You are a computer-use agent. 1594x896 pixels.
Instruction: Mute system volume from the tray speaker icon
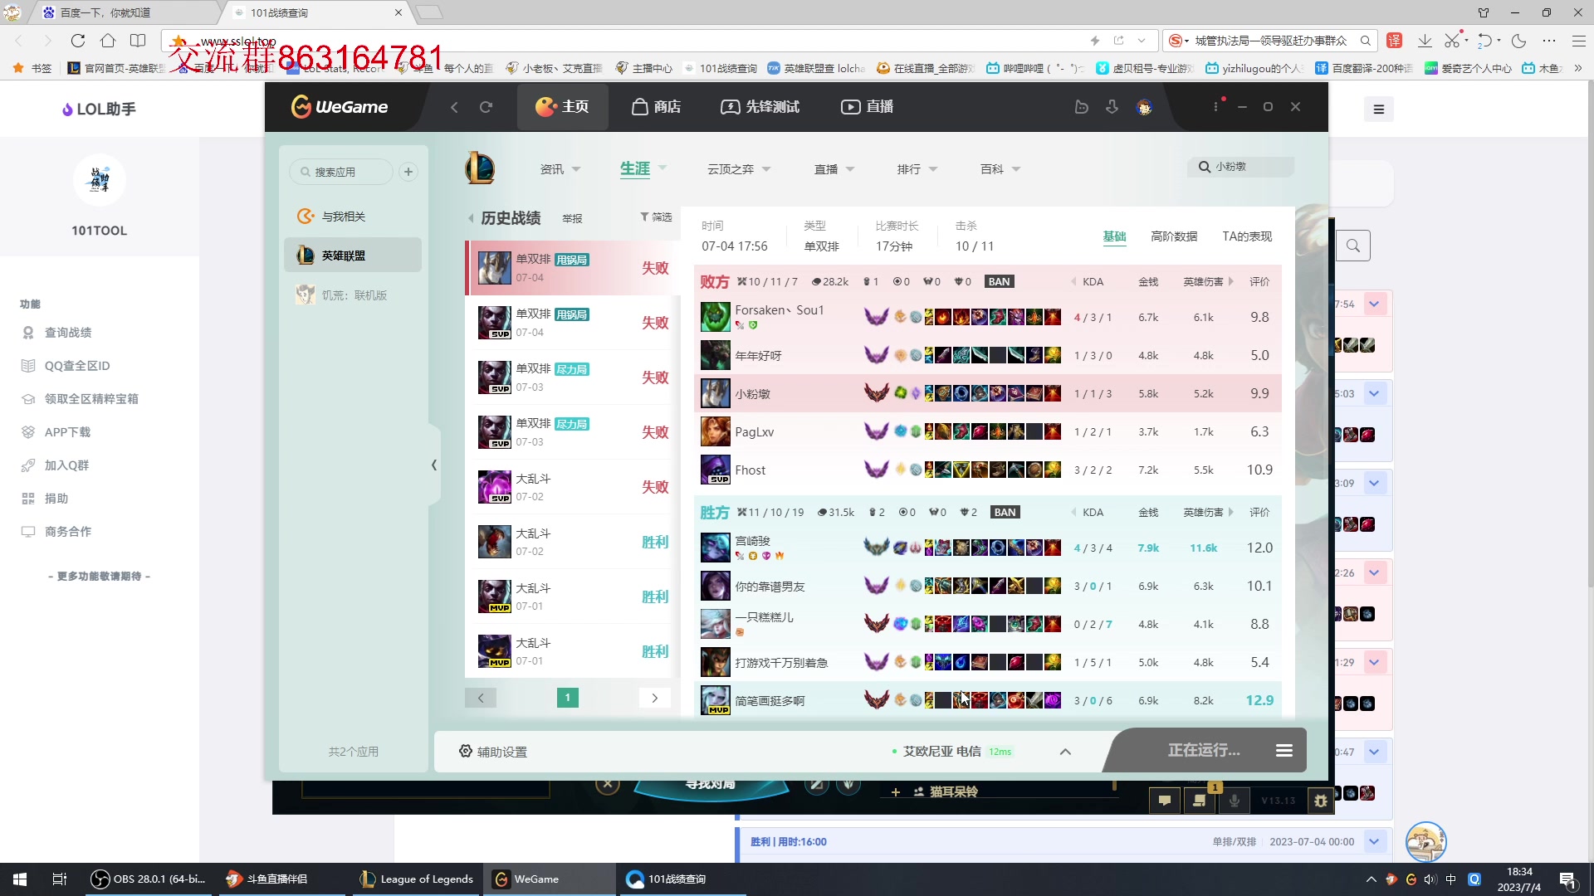tap(1430, 879)
